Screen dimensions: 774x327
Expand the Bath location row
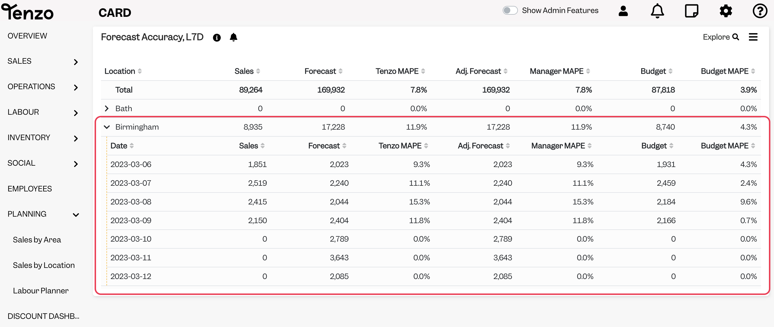point(106,108)
